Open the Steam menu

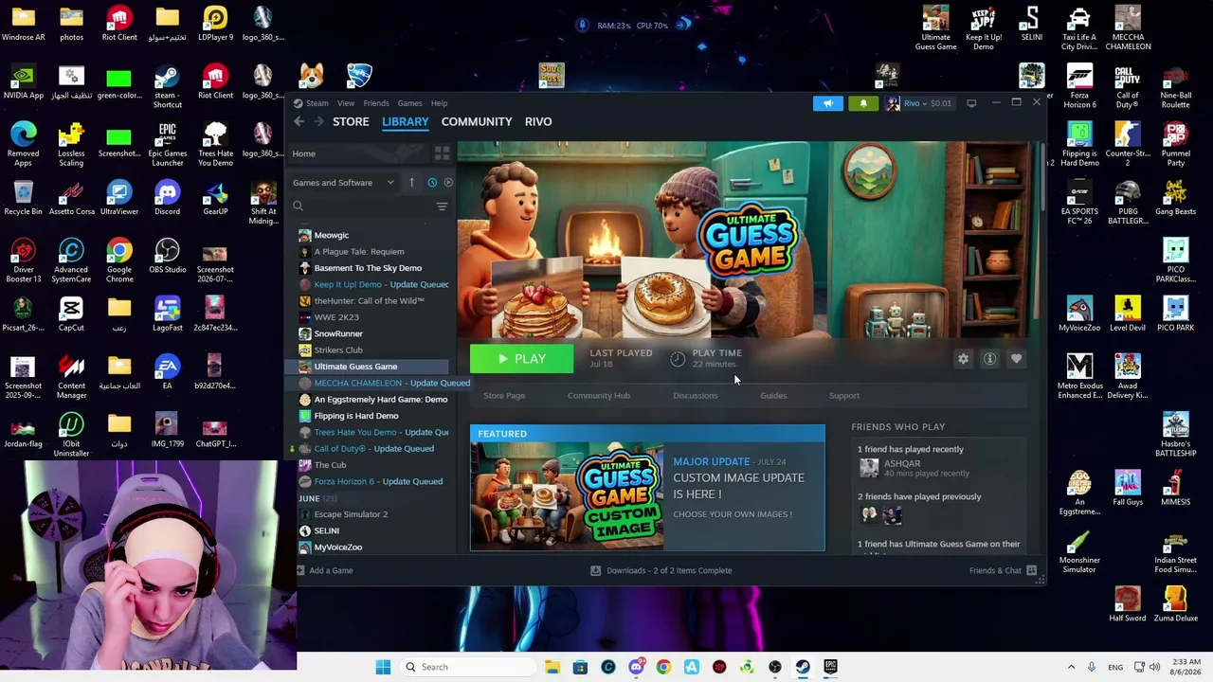coord(311,103)
